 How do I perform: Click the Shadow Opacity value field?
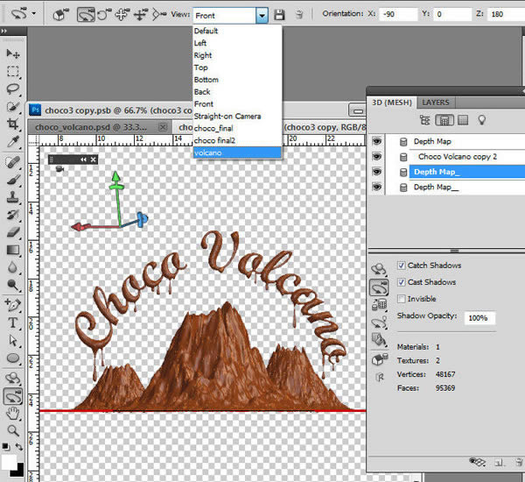coord(479,318)
